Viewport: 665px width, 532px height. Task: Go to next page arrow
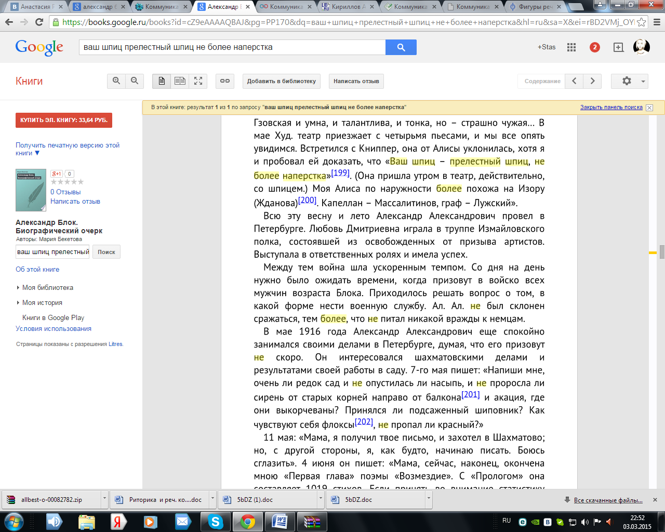(x=592, y=81)
